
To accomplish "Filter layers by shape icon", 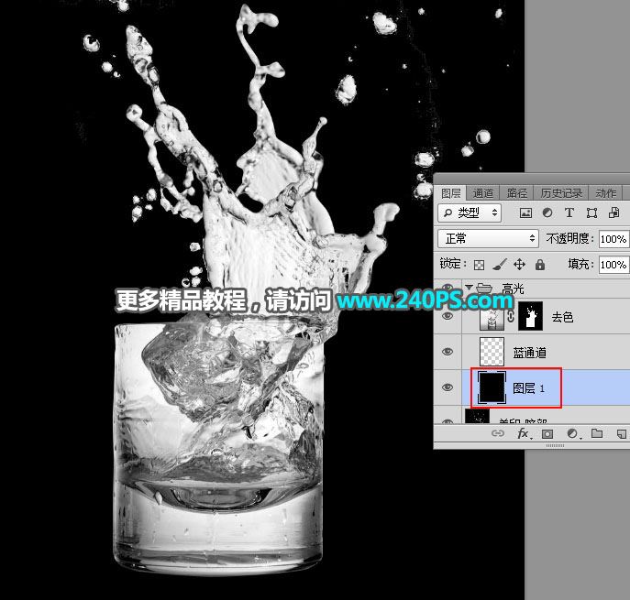I will pos(591,213).
